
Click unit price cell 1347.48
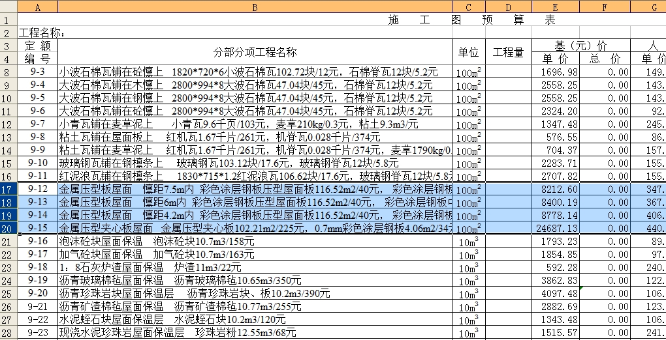pyautogui.click(x=556, y=124)
